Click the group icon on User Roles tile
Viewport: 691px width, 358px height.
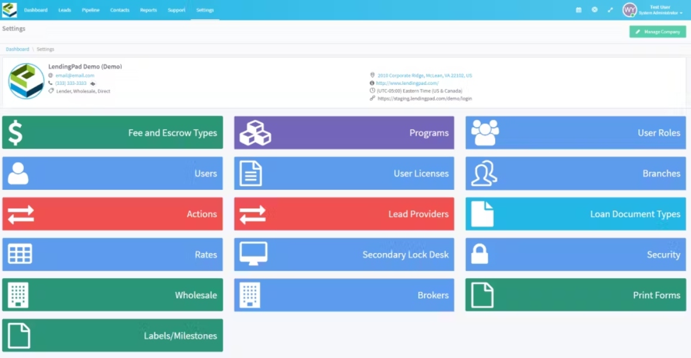click(x=485, y=132)
